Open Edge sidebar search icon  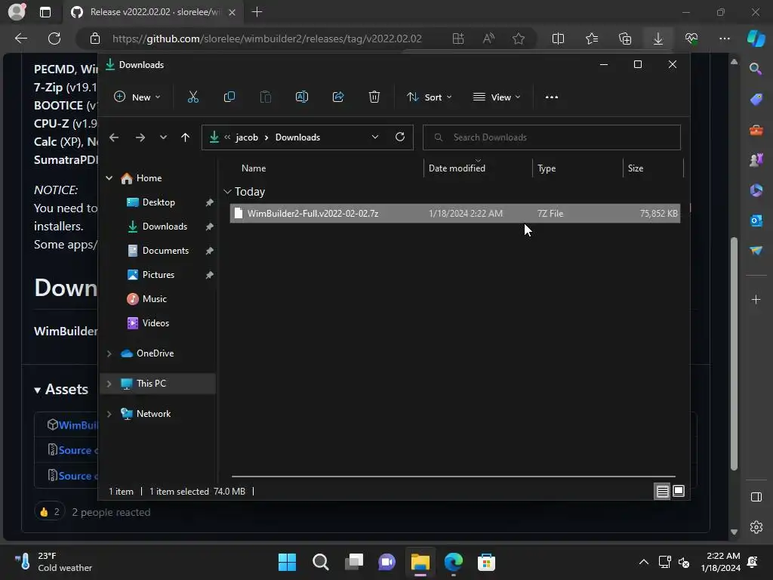755,69
